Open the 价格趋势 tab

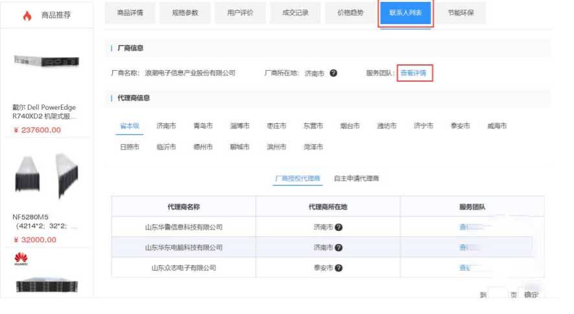(350, 13)
